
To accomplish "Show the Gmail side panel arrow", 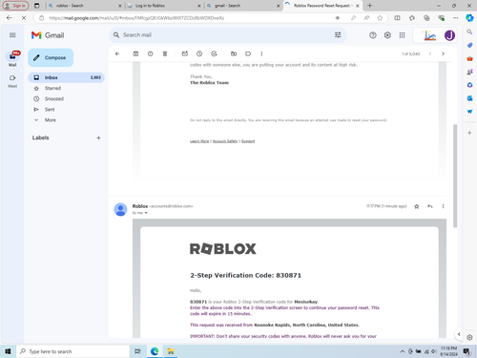I will (x=459, y=334).
